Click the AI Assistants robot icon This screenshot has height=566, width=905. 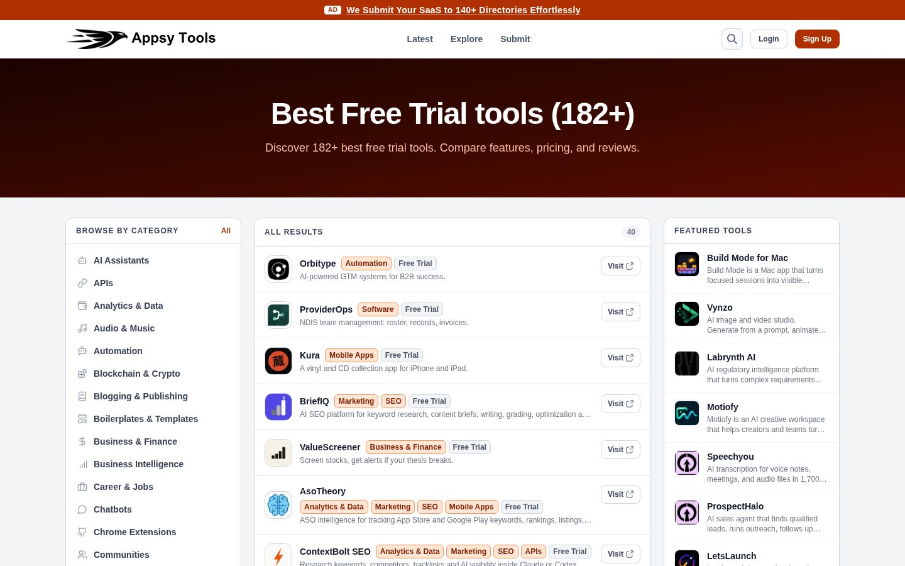pyautogui.click(x=82, y=260)
